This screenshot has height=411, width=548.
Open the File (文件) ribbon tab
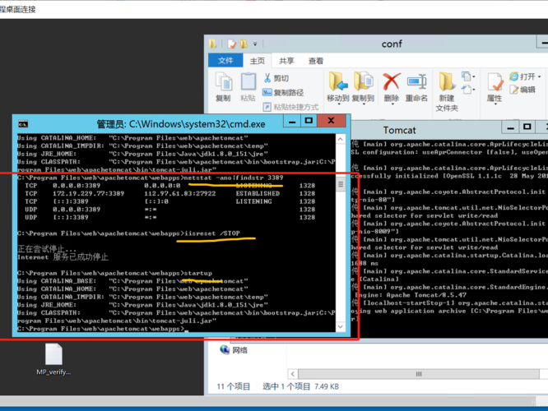[225, 60]
